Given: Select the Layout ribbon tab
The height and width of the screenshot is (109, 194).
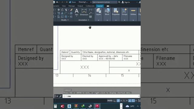Looking at the screenshot, I should 100,6.
